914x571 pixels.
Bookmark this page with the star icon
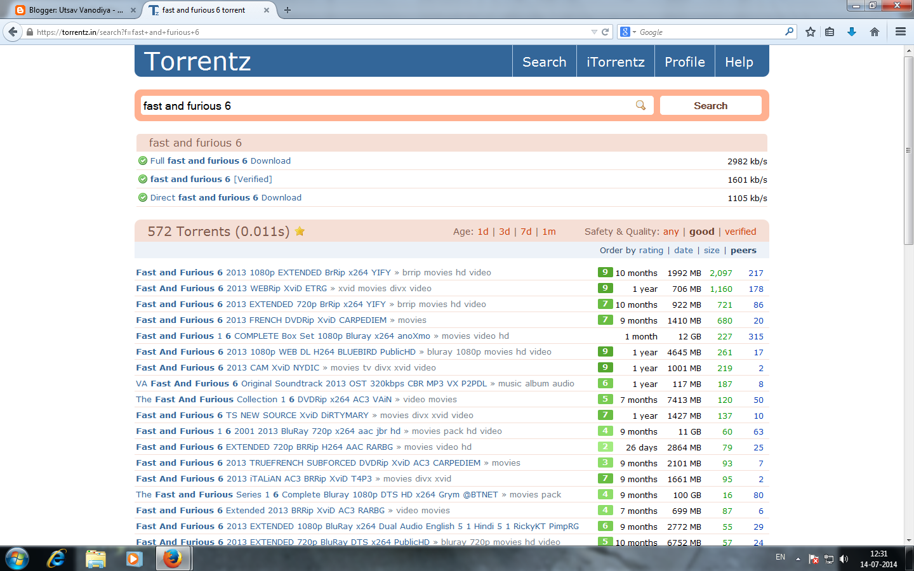(810, 31)
